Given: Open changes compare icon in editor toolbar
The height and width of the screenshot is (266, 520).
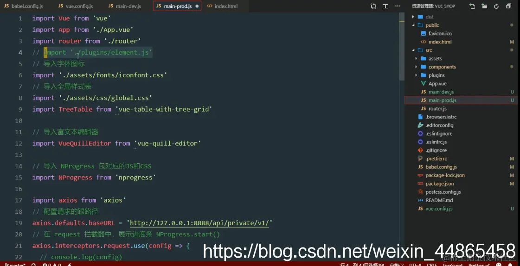Looking at the screenshot, I should (373, 6).
